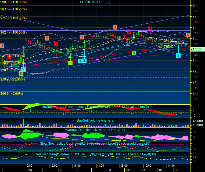Click the 941.04 (61.80%) Fibonacci label
This screenshot has width=205, height=172.
pos(12,56)
